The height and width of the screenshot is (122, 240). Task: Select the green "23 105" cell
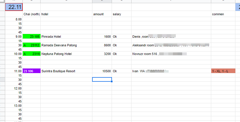[31, 37]
